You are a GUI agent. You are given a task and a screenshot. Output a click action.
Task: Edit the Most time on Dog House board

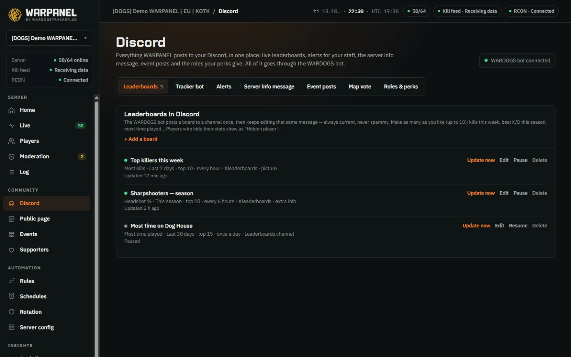tap(499, 226)
